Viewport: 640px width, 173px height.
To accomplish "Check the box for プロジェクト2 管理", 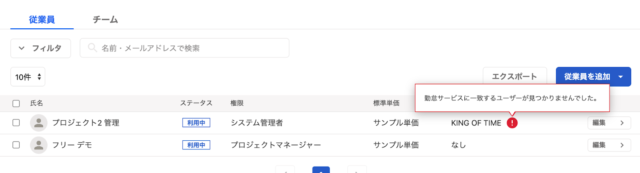I will coord(16,122).
